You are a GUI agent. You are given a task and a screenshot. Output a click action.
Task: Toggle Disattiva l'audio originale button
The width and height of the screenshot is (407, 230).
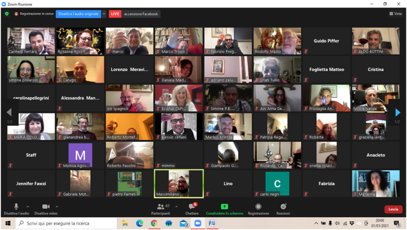point(78,14)
